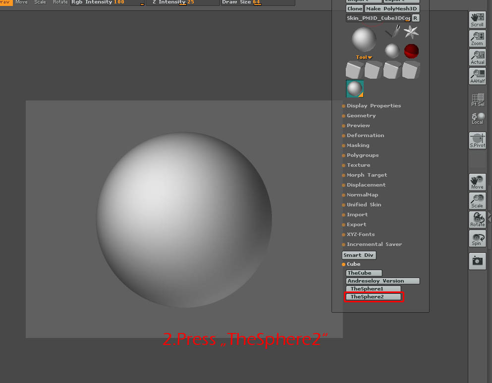
Task: Select the Scroll tool on the right shelf
Action: [x=477, y=20]
